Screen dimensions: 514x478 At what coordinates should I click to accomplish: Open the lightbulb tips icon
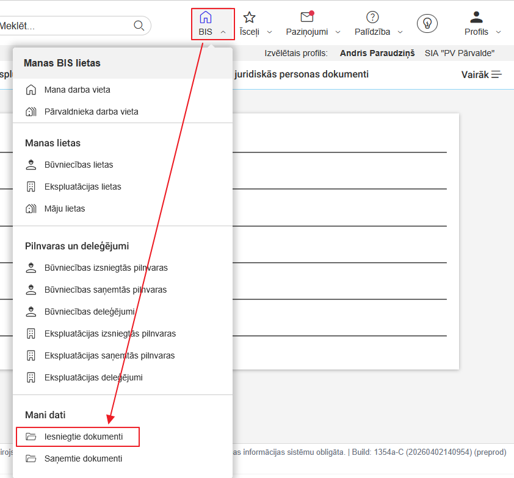pos(427,23)
